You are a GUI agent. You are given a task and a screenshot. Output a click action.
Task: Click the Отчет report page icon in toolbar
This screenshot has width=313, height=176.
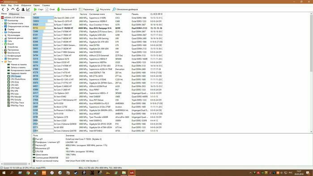coord(47,9)
